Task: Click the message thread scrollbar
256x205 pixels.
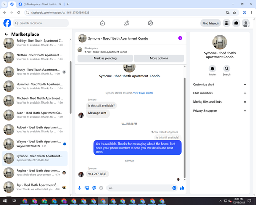Action: pos(184,128)
